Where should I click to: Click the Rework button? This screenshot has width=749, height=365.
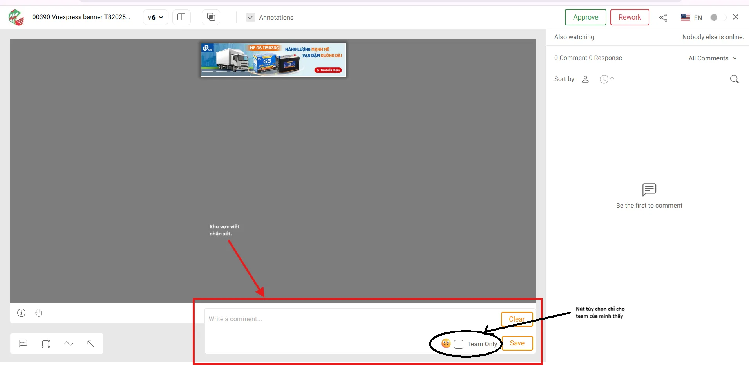(630, 17)
